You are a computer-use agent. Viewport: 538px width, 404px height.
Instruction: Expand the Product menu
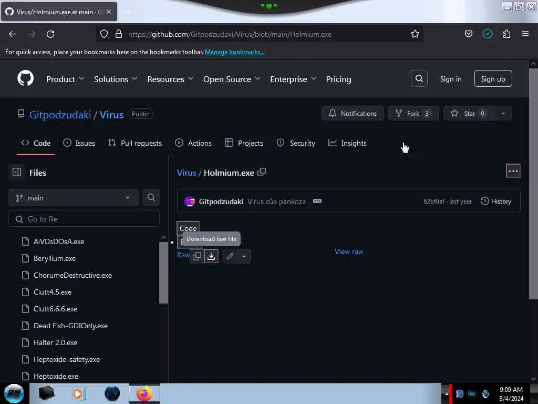click(x=65, y=79)
